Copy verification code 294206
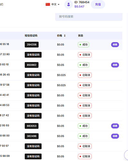Image resolution: width=128 pixels, height=161 pixels. (32, 44)
